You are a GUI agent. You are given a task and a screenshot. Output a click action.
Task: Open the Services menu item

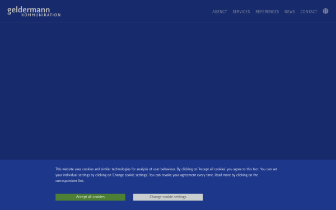(241, 12)
